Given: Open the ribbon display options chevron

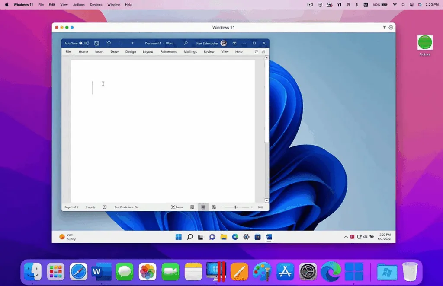Looking at the screenshot, I should point(234,43).
